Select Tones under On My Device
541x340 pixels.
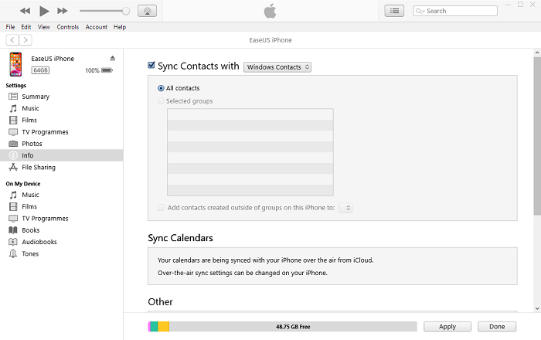pos(30,253)
